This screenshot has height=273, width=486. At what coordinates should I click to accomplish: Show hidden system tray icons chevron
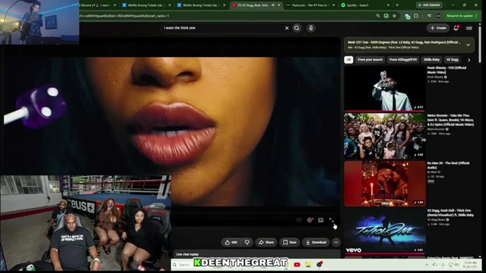(427, 265)
